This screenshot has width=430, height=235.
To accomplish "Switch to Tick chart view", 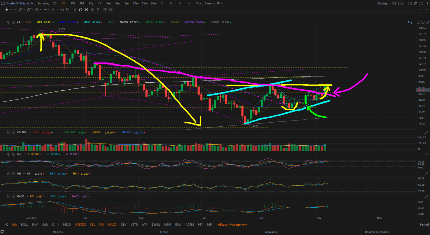I will [199, 3].
